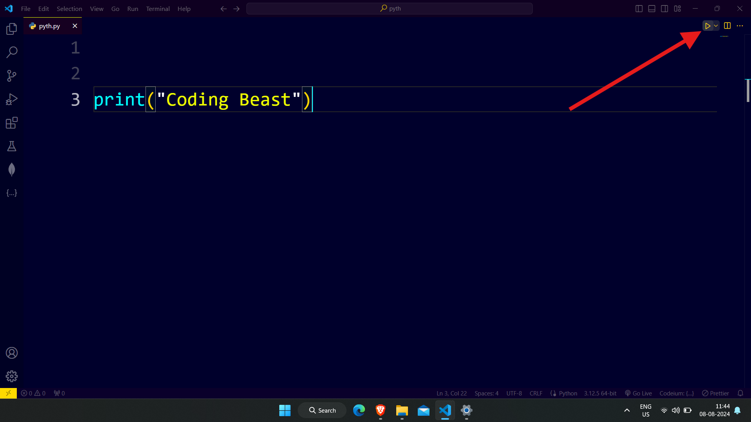Toggle CRLF line ending setting
The image size is (751, 422).
[536, 393]
